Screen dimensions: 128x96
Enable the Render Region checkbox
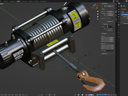click(107, 21)
